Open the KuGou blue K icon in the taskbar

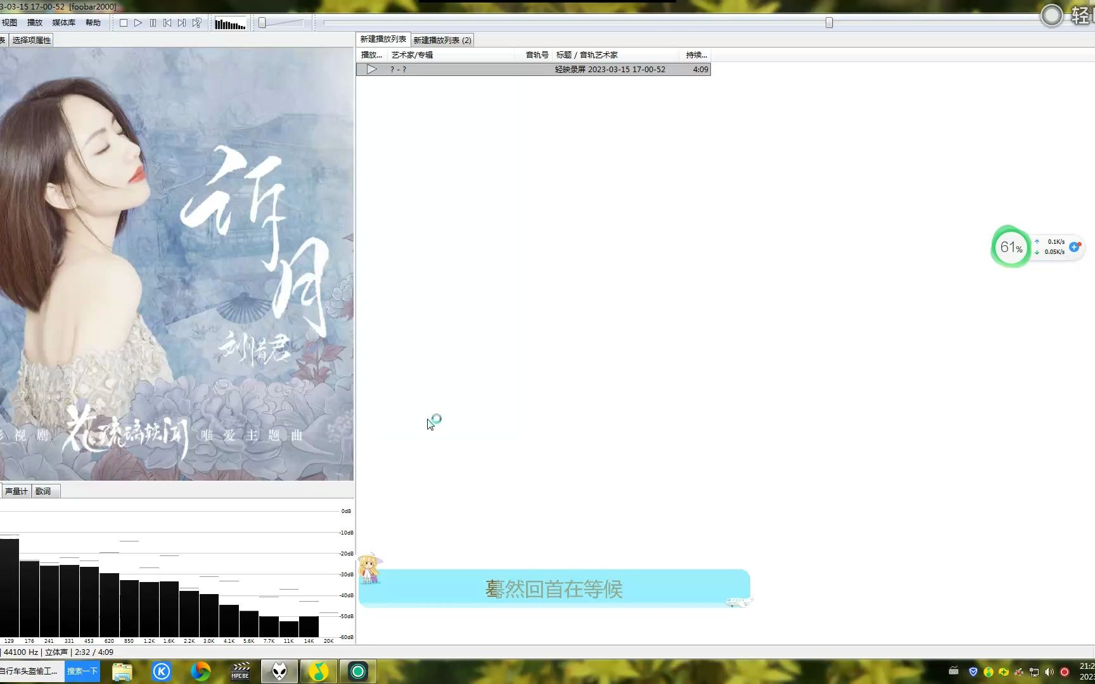pos(162,671)
